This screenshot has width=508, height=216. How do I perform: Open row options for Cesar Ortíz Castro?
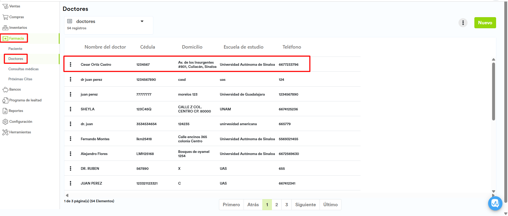[70, 64]
